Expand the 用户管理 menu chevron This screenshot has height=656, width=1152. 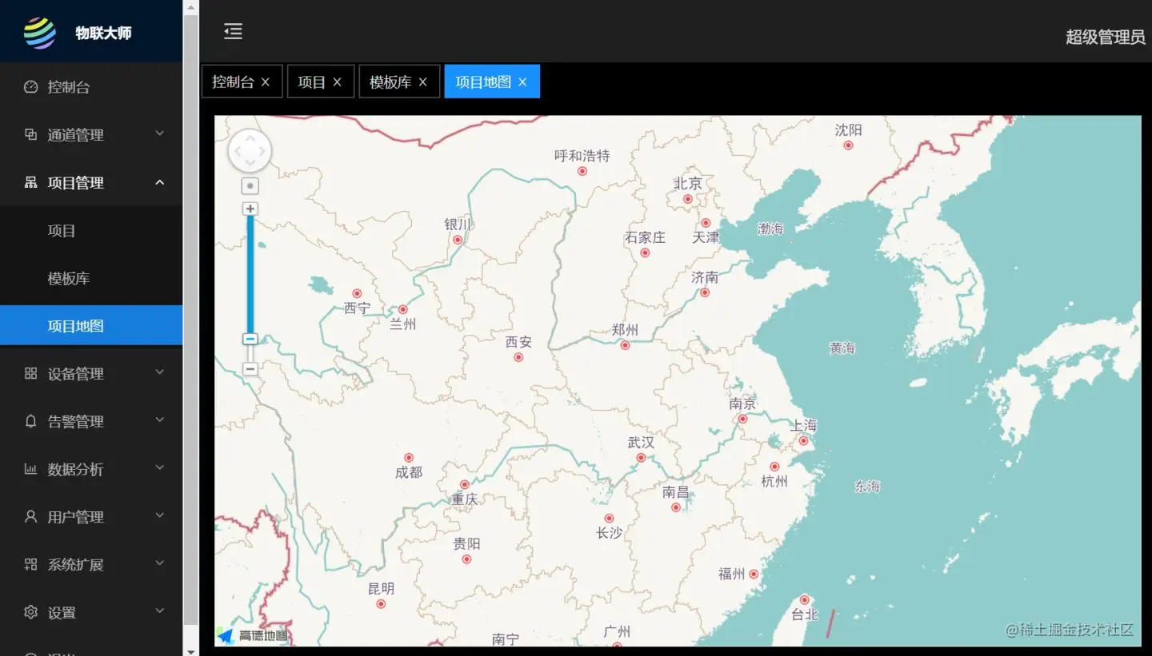point(159,515)
